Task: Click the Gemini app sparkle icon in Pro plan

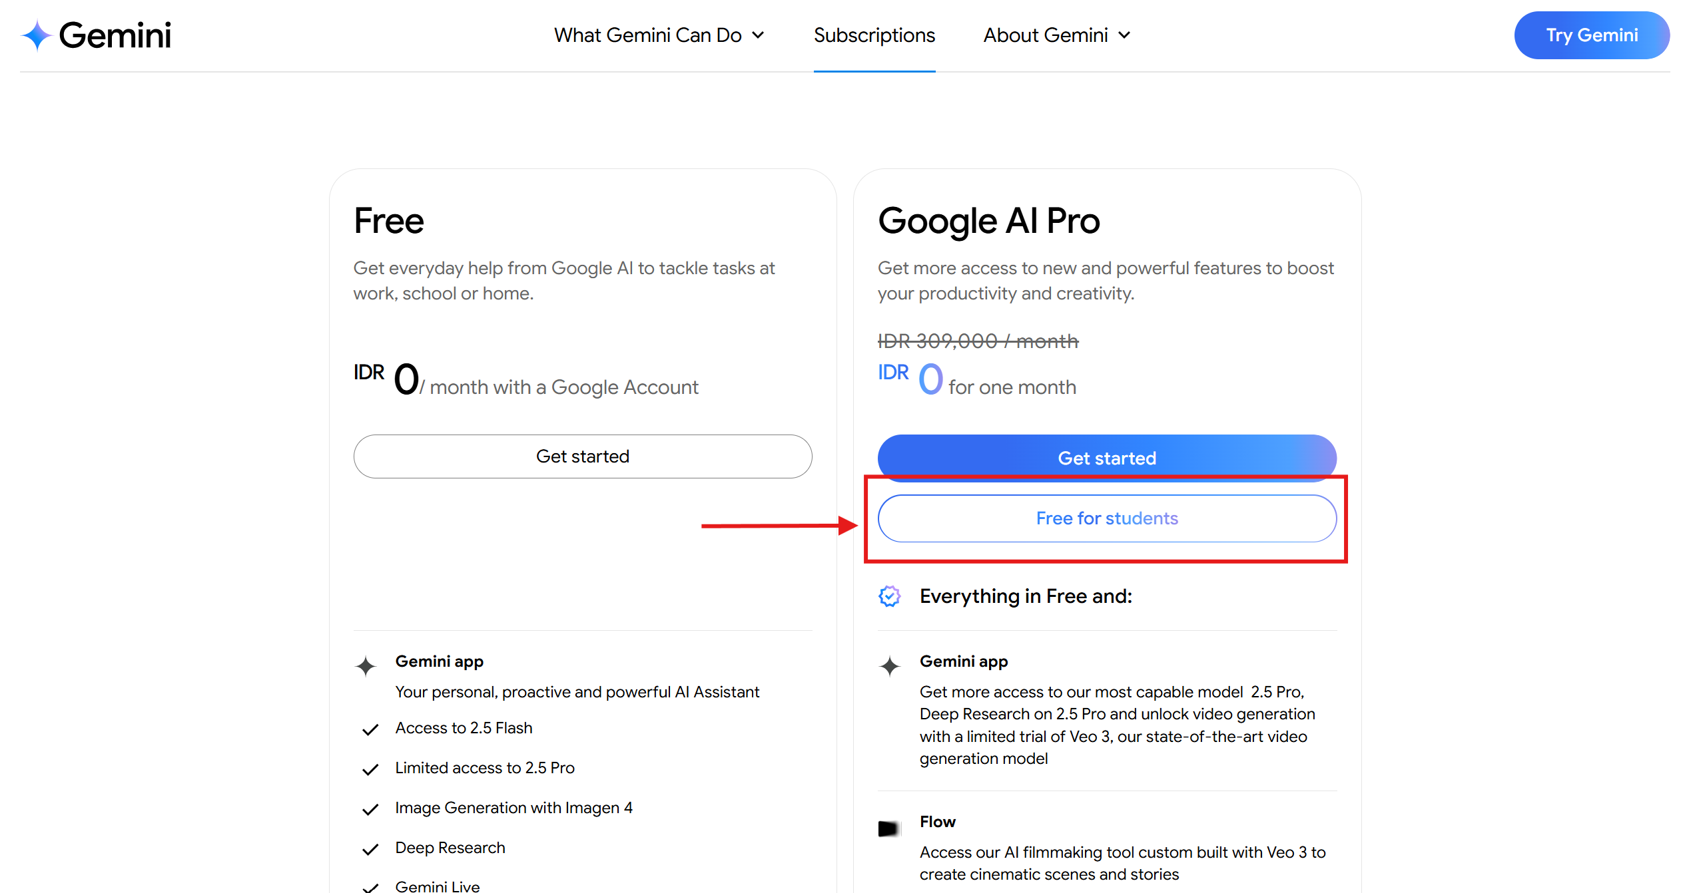Action: pyautogui.click(x=890, y=665)
